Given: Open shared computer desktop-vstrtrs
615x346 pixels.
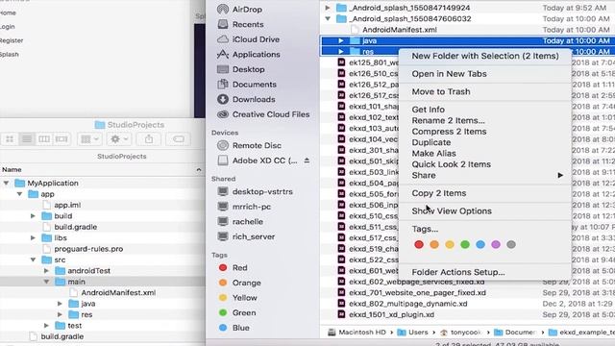Looking at the screenshot, I should pyautogui.click(x=255, y=191).
